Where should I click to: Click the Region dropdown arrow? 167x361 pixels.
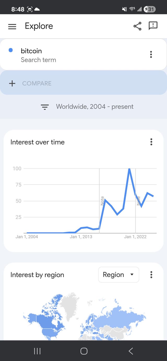132,275
